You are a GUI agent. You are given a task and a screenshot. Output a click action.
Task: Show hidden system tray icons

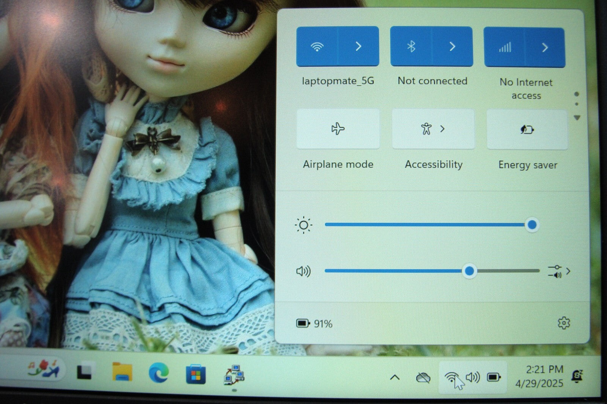click(395, 377)
